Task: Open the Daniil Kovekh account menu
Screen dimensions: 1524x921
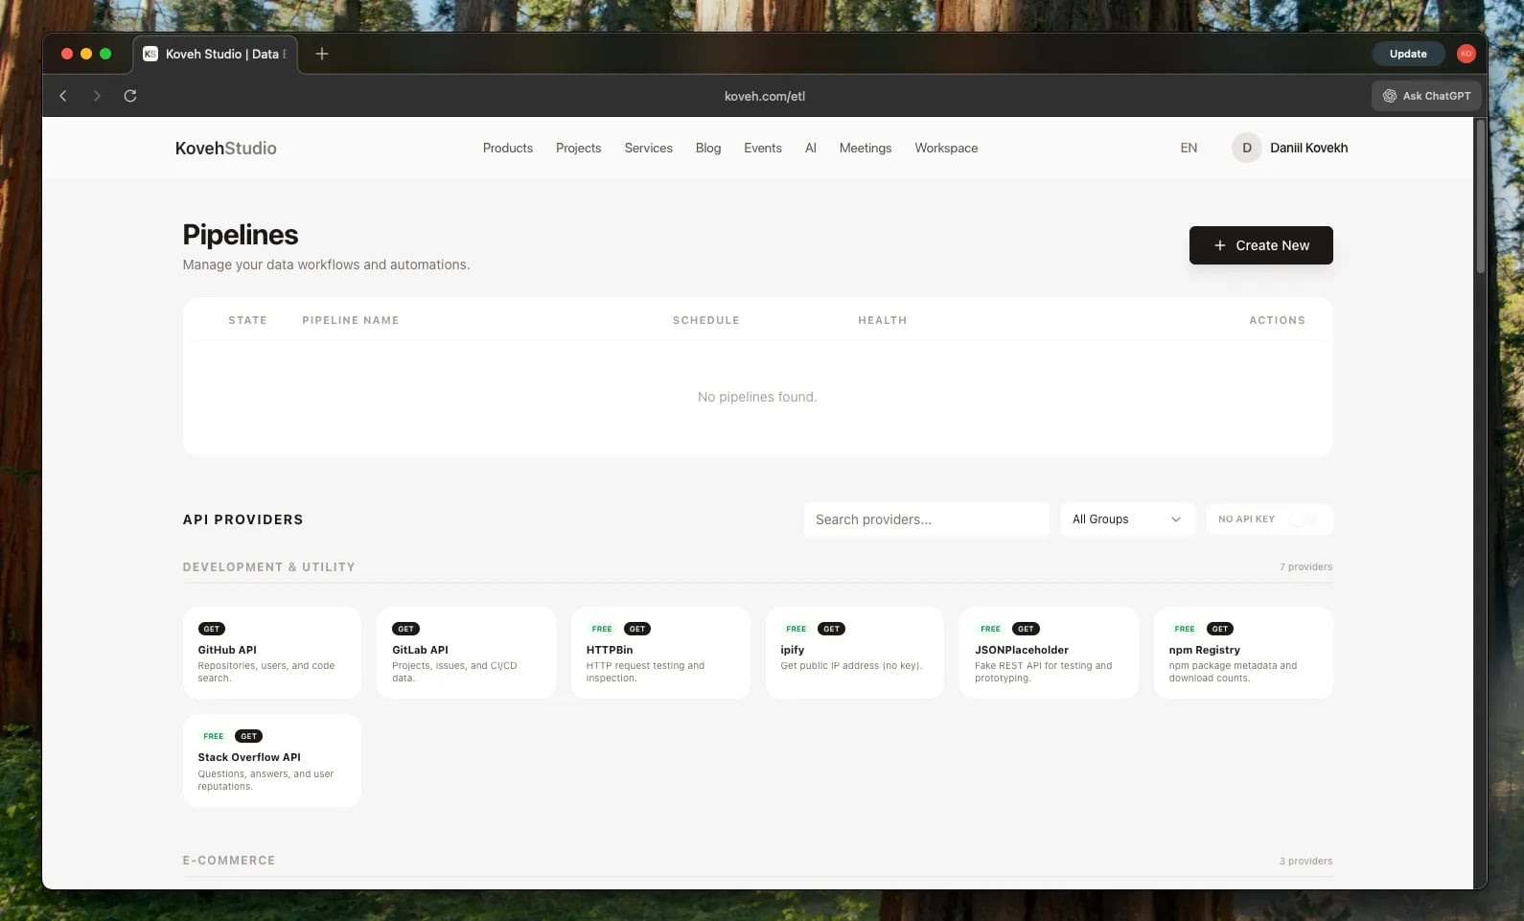Action: (x=1308, y=148)
